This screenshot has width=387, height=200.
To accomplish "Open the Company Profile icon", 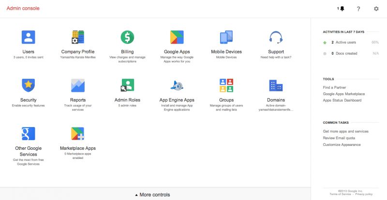I will (78, 37).
